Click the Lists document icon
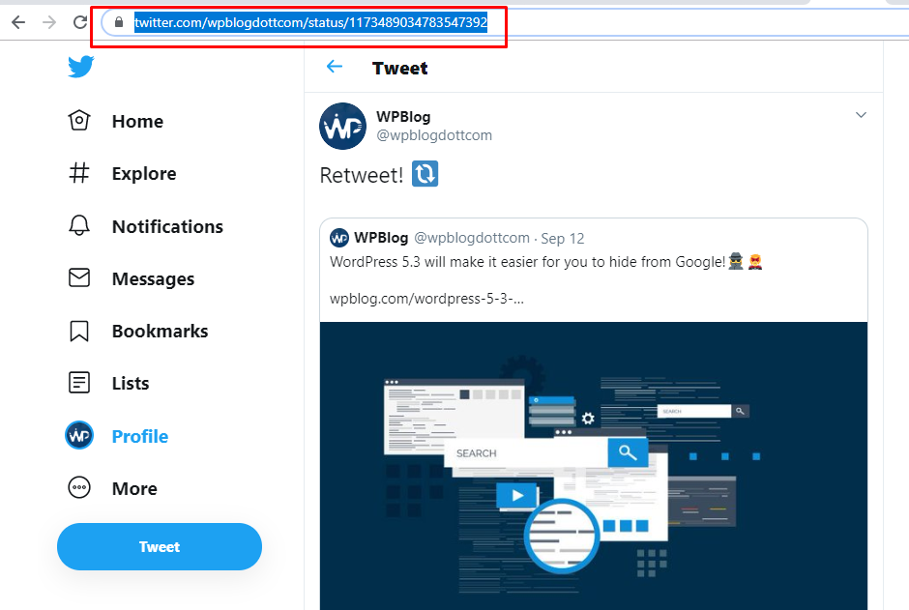This screenshot has width=909, height=610. (79, 383)
